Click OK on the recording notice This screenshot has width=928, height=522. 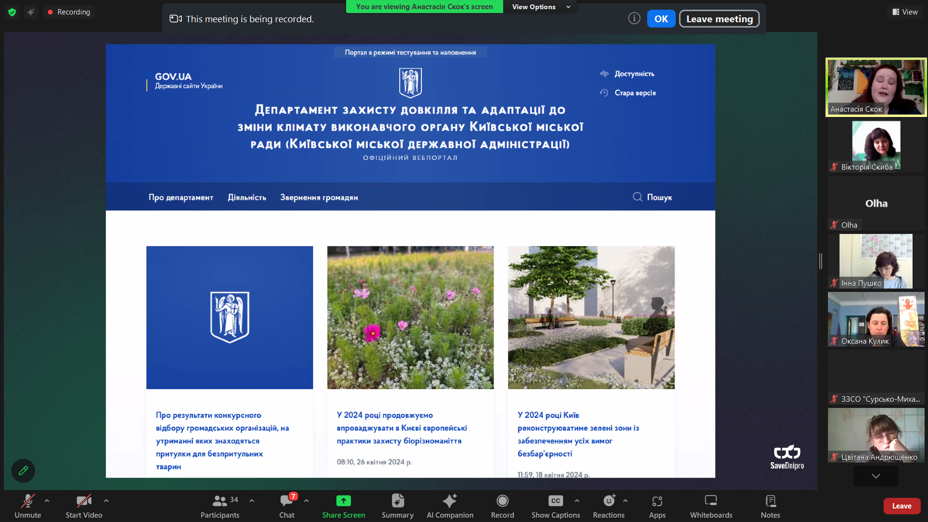tap(661, 19)
